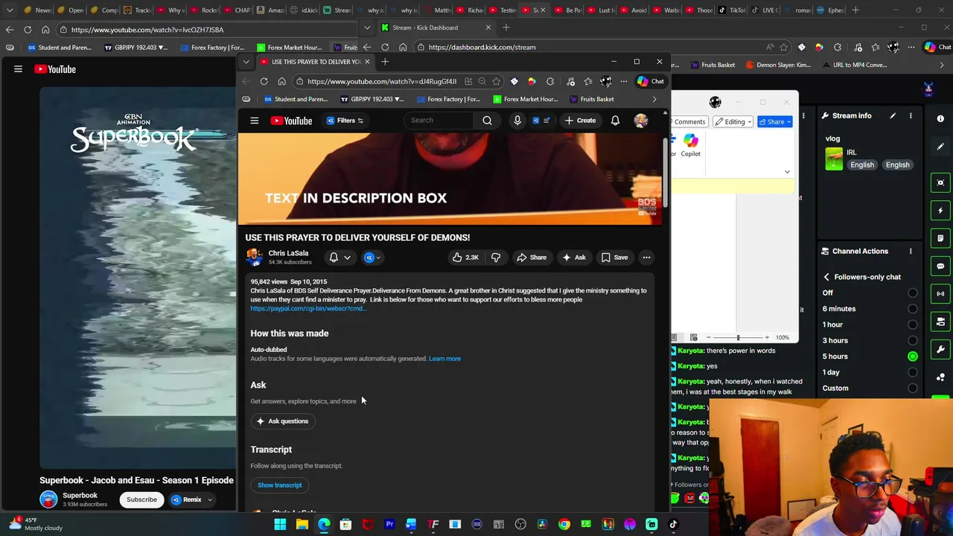Viewport: 953px width, 536px height.
Task: Open Chris LaSala channel avatar
Action: 255,258
